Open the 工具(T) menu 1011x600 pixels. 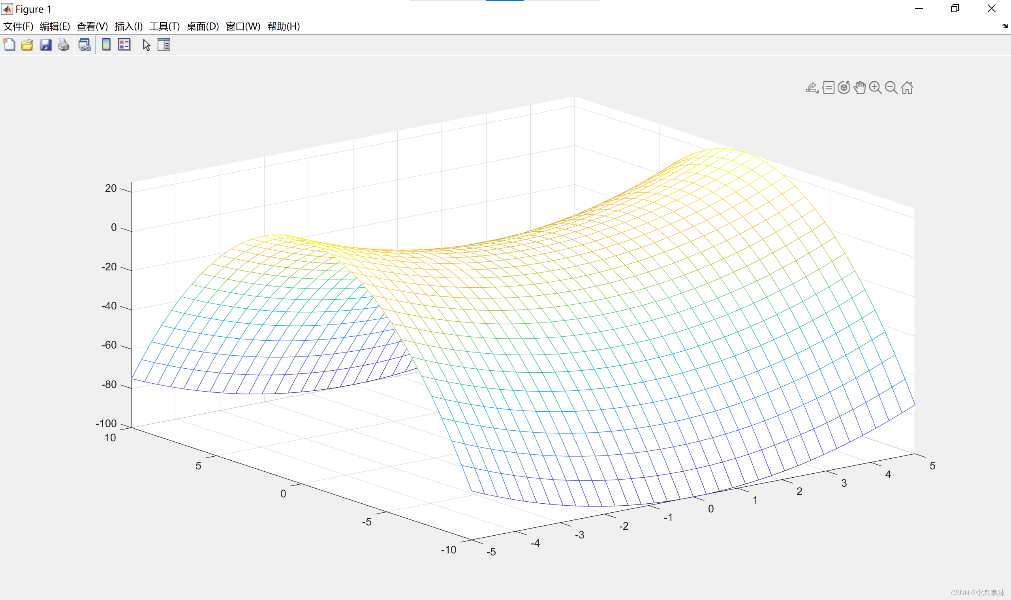[x=165, y=26]
